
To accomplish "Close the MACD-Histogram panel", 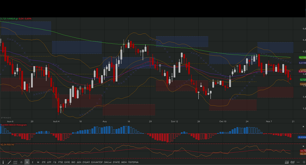I will [x=303, y=127].
